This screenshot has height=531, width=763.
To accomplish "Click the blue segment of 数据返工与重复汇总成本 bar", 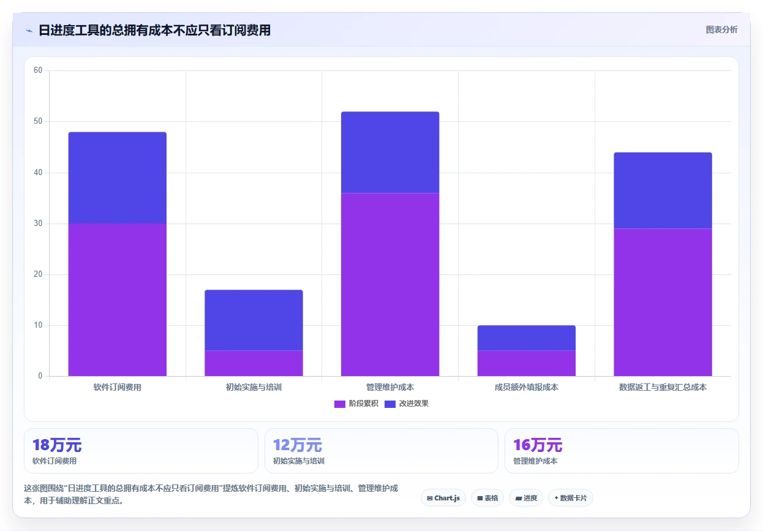I will coord(663,190).
